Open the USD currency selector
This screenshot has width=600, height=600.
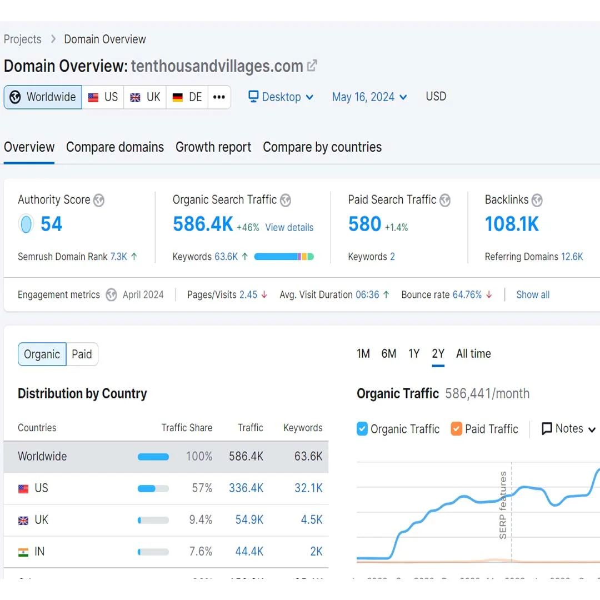(436, 96)
